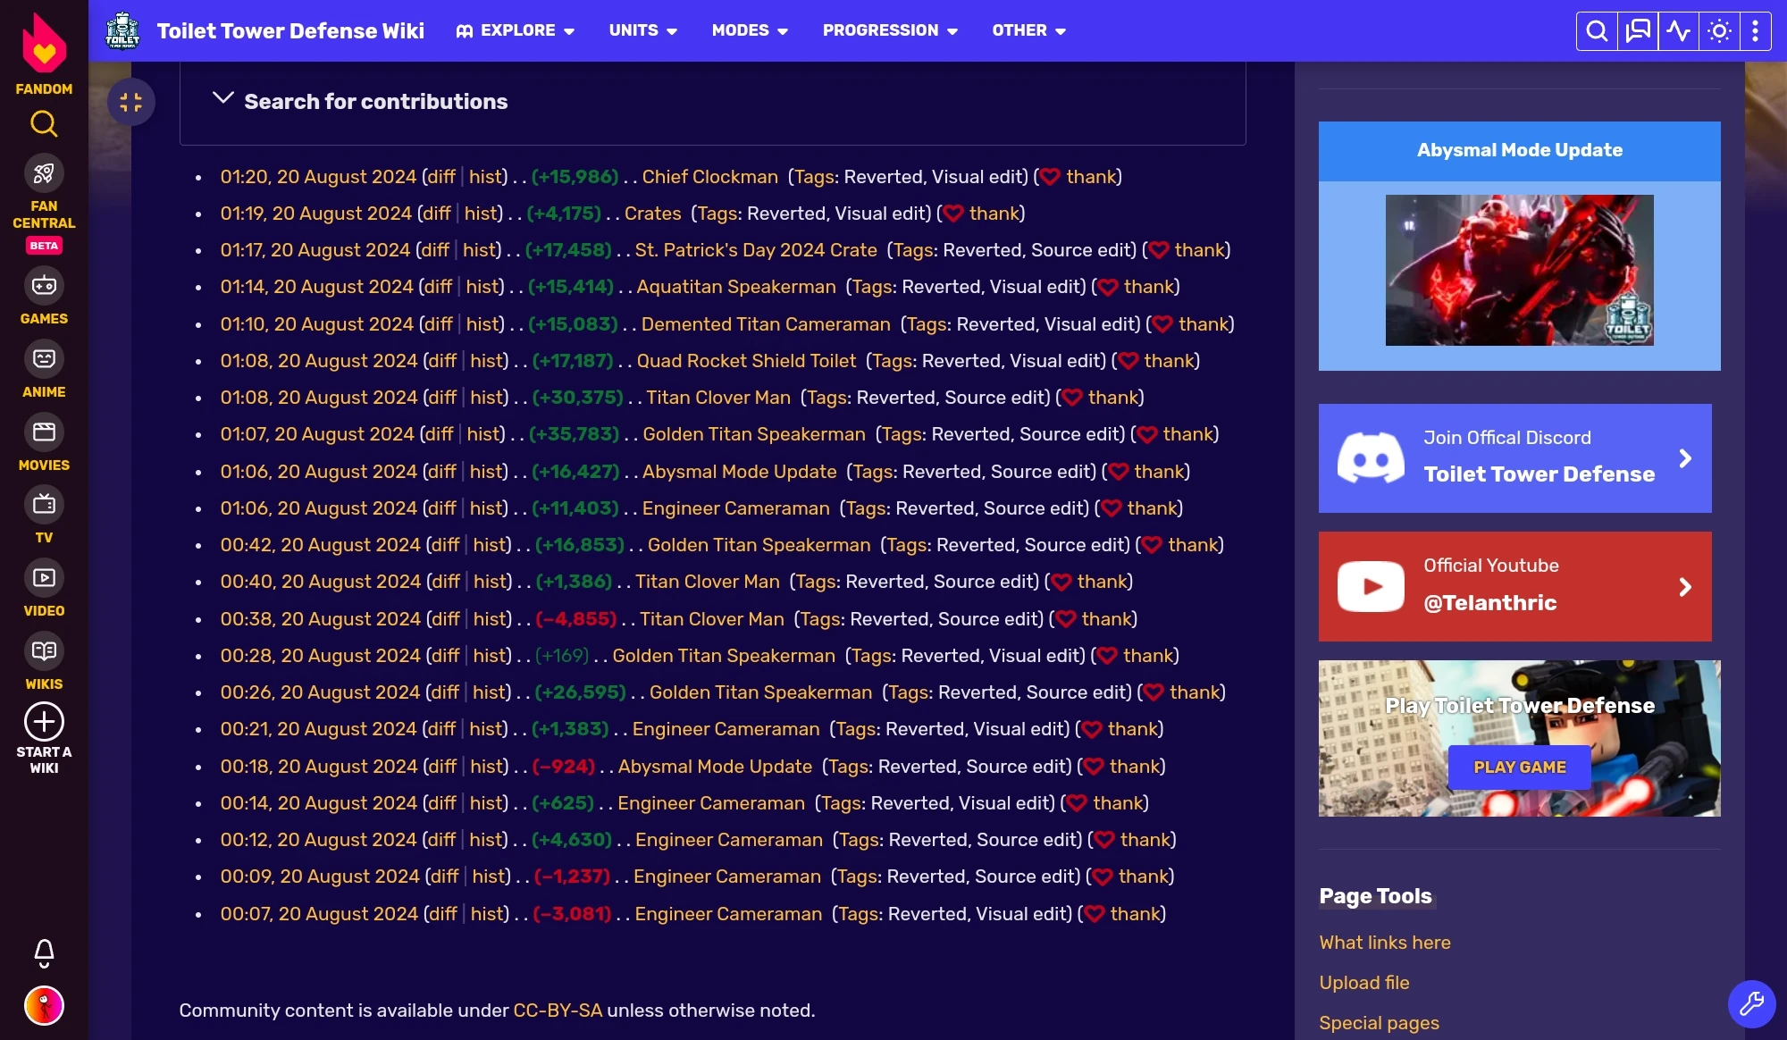Open diff for 00:42 Golden Titan Speakerman
1787x1040 pixels.
tap(445, 545)
